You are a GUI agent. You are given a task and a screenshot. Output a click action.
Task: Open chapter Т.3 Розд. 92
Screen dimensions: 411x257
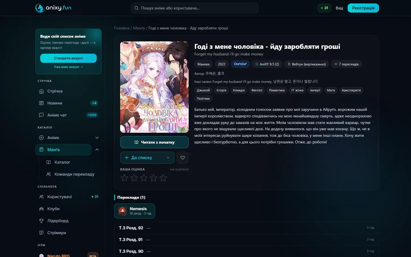[247, 228]
